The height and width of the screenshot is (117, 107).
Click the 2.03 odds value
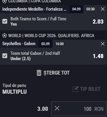click(x=98, y=22)
